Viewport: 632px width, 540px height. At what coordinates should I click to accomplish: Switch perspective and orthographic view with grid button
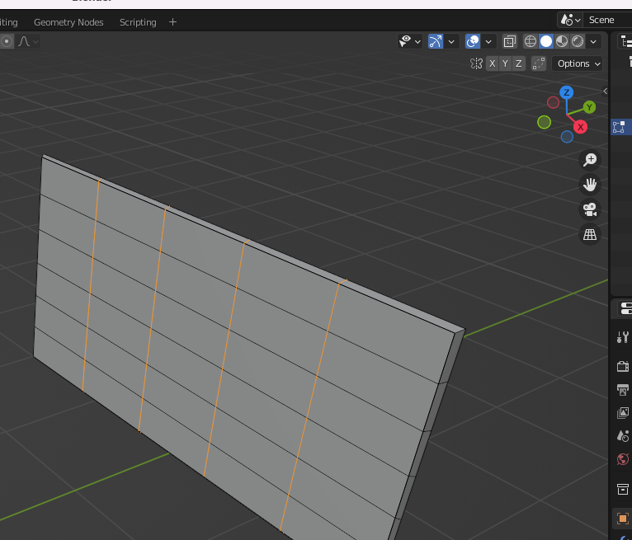590,235
